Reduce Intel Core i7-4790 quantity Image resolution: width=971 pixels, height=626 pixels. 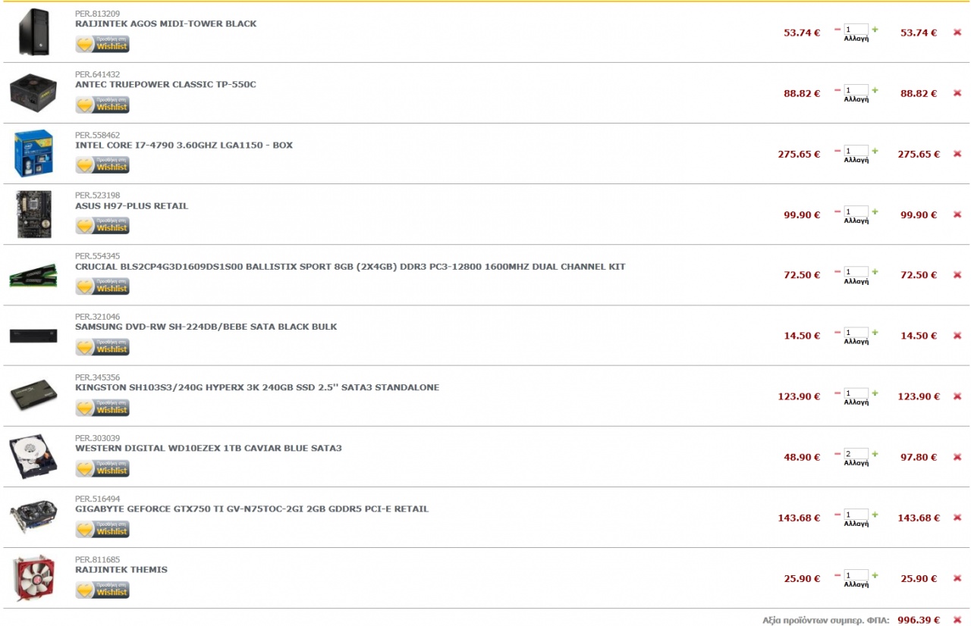point(837,151)
